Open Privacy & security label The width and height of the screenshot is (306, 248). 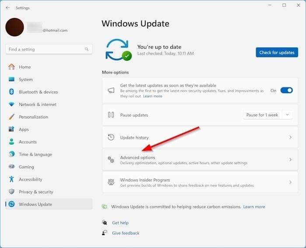pyautogui.click(x=36, y=192)
